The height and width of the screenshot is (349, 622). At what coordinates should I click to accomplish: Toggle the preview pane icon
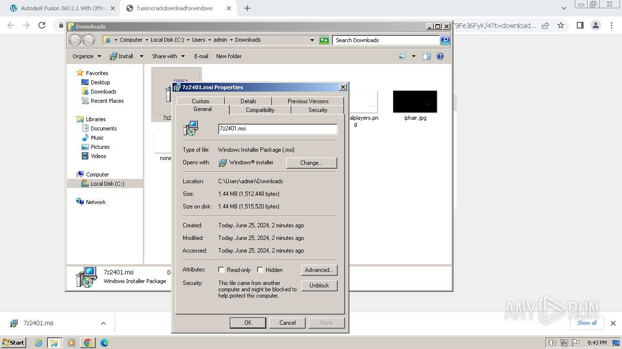426,56
